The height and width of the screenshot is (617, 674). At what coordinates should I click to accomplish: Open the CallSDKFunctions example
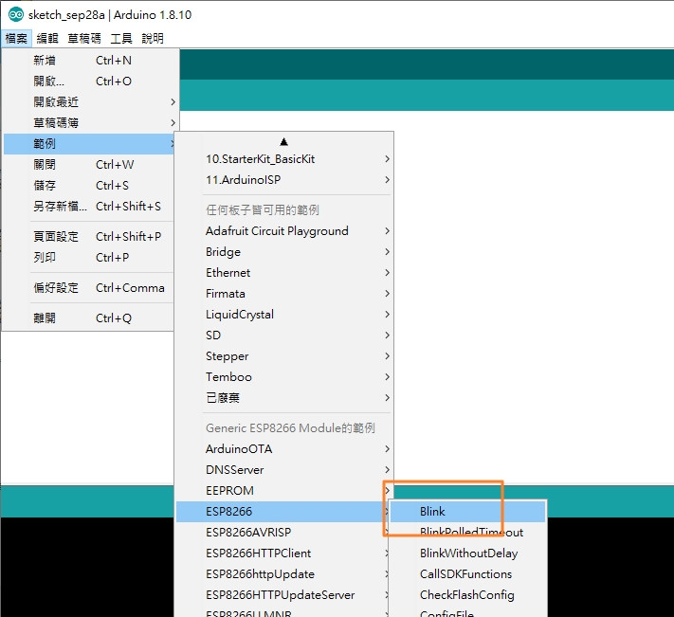pyautogui.click(x=467, y=573)
